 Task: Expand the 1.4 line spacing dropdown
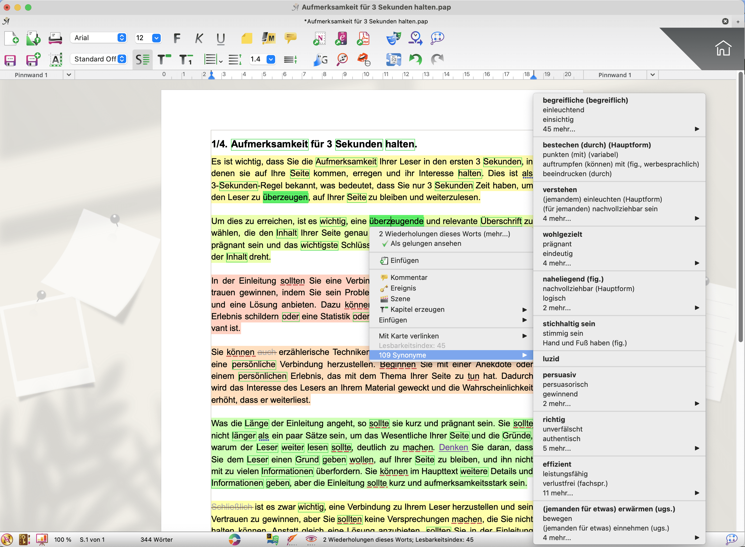tap(271, 59)
